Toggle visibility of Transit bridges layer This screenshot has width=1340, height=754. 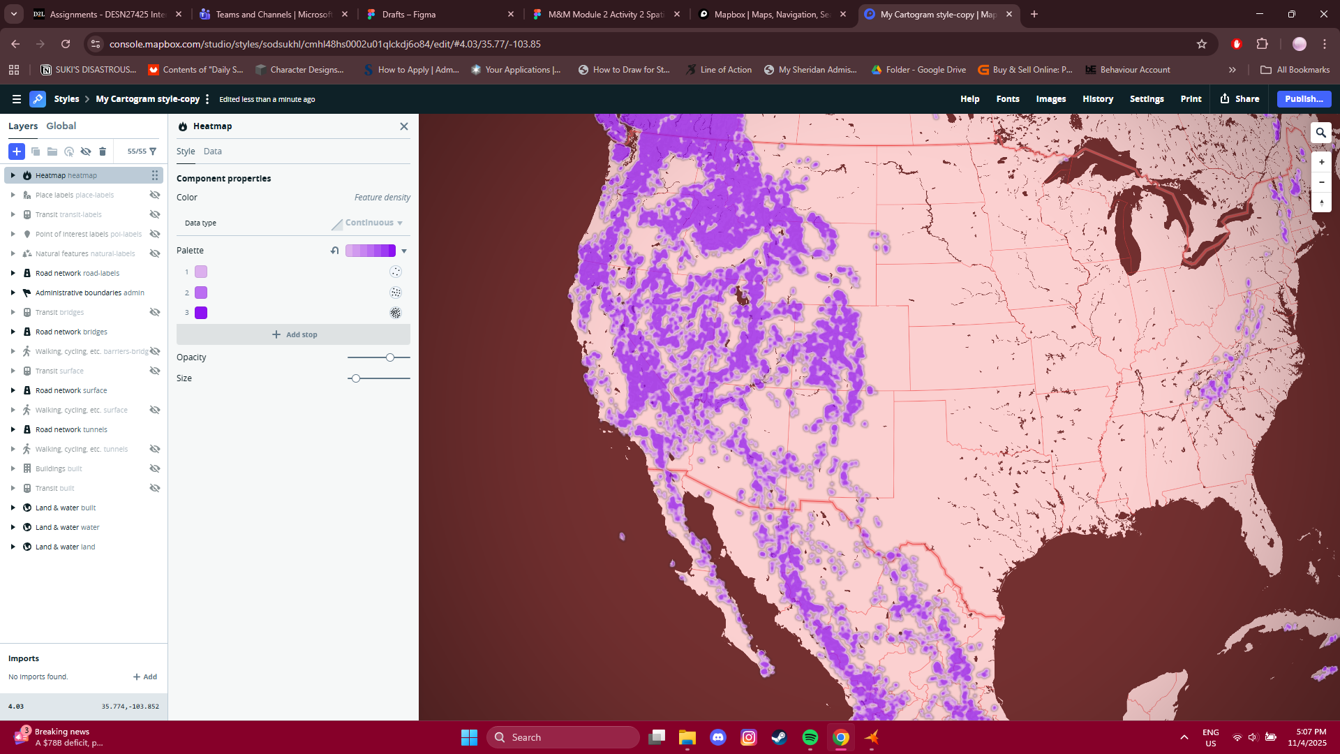point(155,312)
